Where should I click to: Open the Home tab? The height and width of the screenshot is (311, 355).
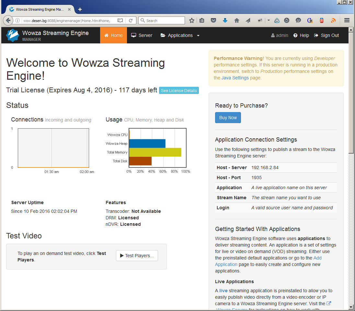113,35
